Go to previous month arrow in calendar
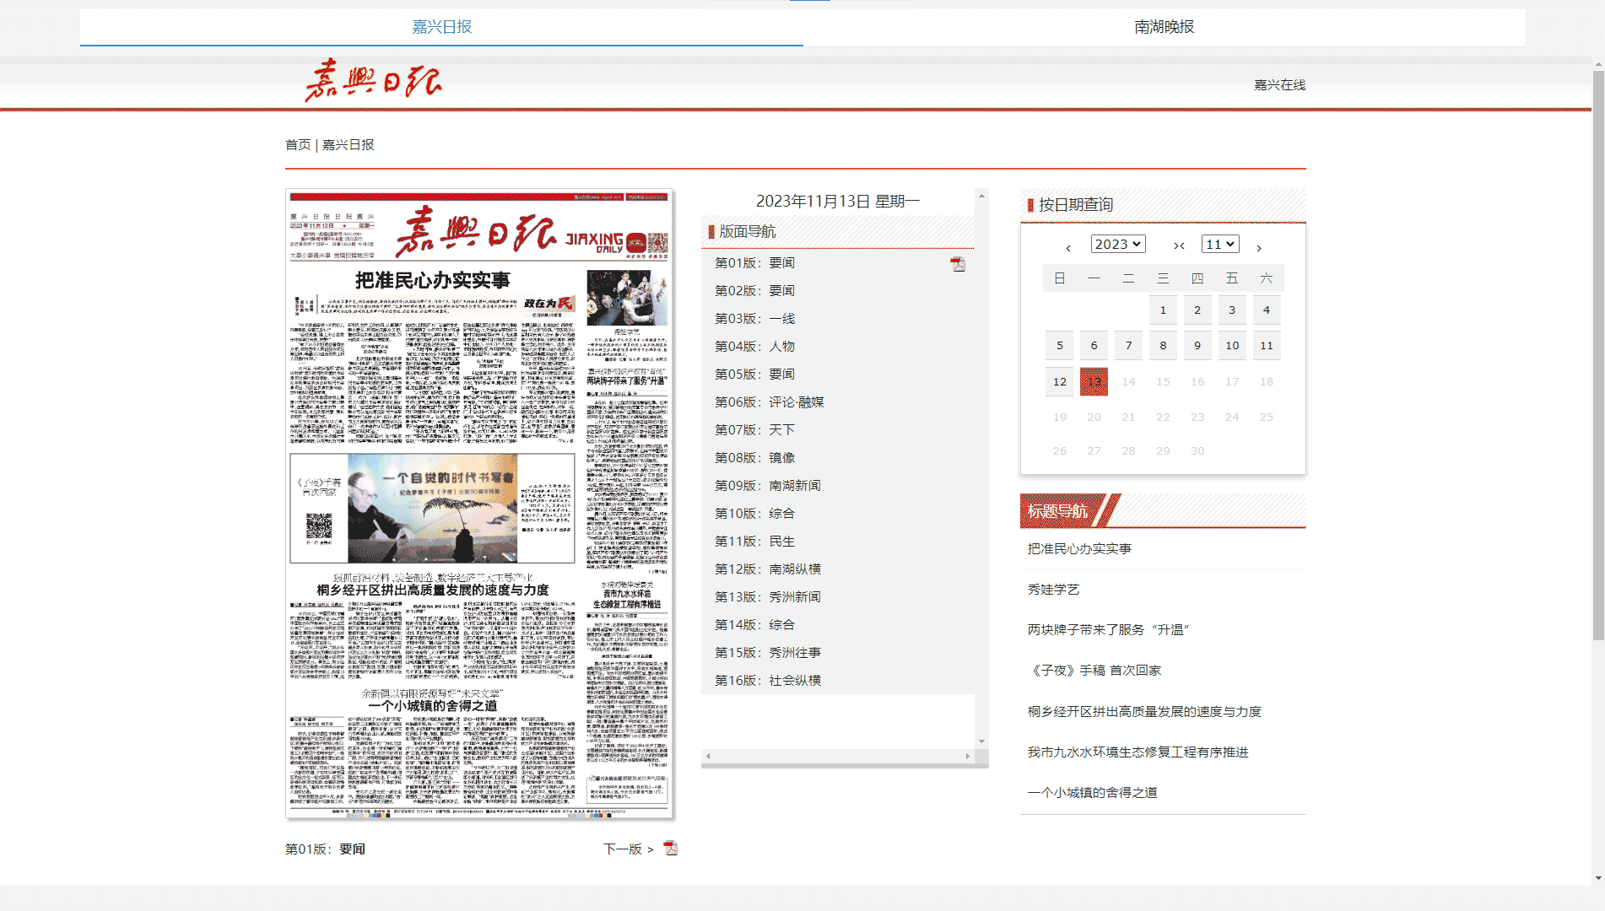The height and width of the screenshot is (911, 1605). click(x=1068, y=247)
